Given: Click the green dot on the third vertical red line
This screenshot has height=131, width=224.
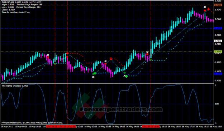Looking at the screenshot, I should pyautogui.click(x=151, y=59).
